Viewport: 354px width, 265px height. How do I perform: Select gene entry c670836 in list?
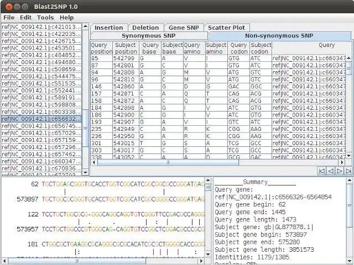tap(41, 168)
